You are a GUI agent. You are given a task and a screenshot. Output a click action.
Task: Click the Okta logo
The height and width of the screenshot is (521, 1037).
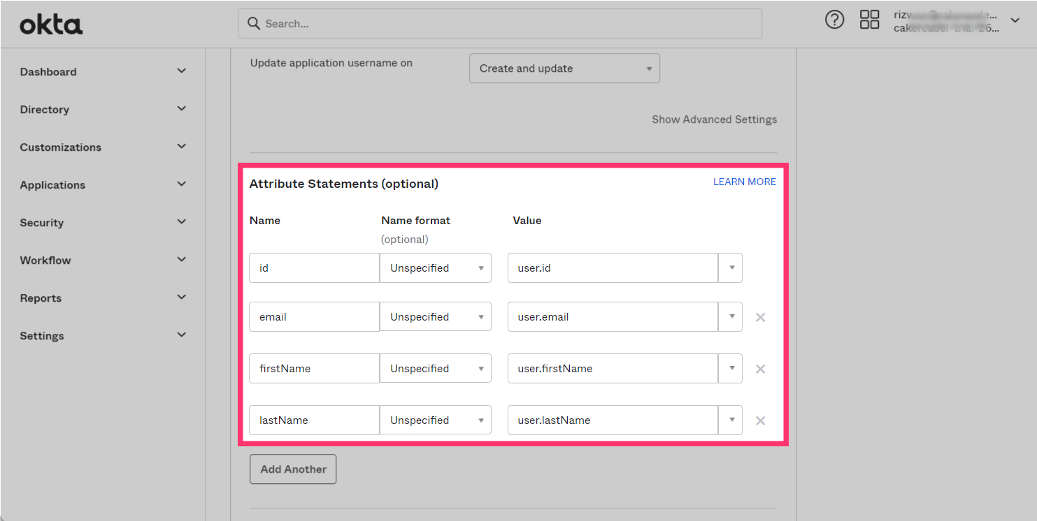[51, 26]
